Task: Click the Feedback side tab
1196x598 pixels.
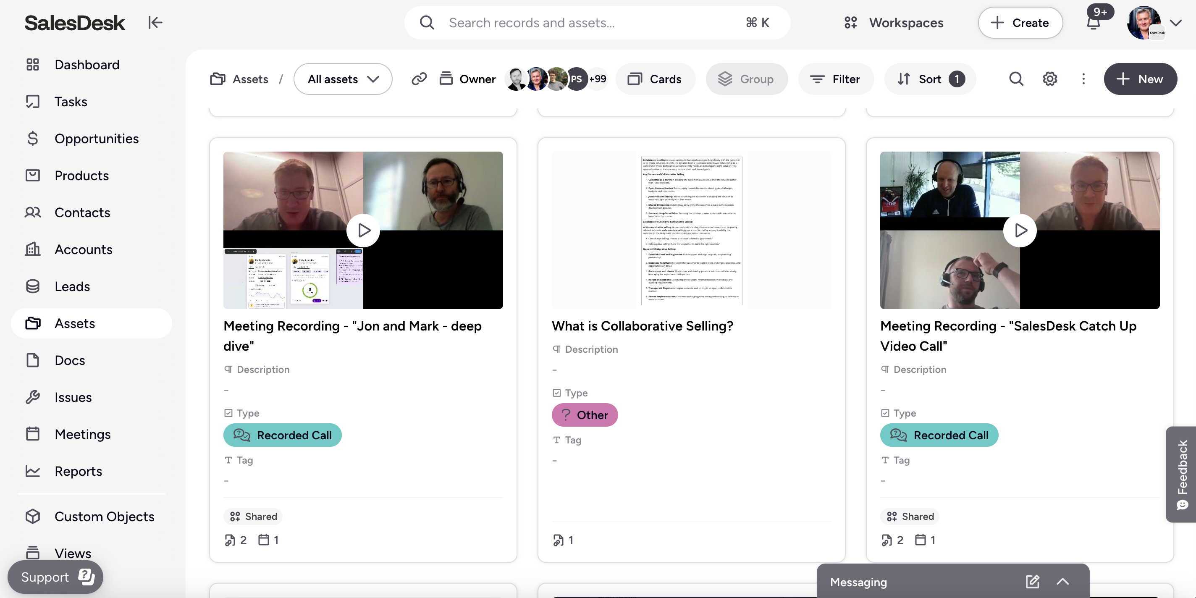Action: pyautogui.click(x=1181, y=474)
